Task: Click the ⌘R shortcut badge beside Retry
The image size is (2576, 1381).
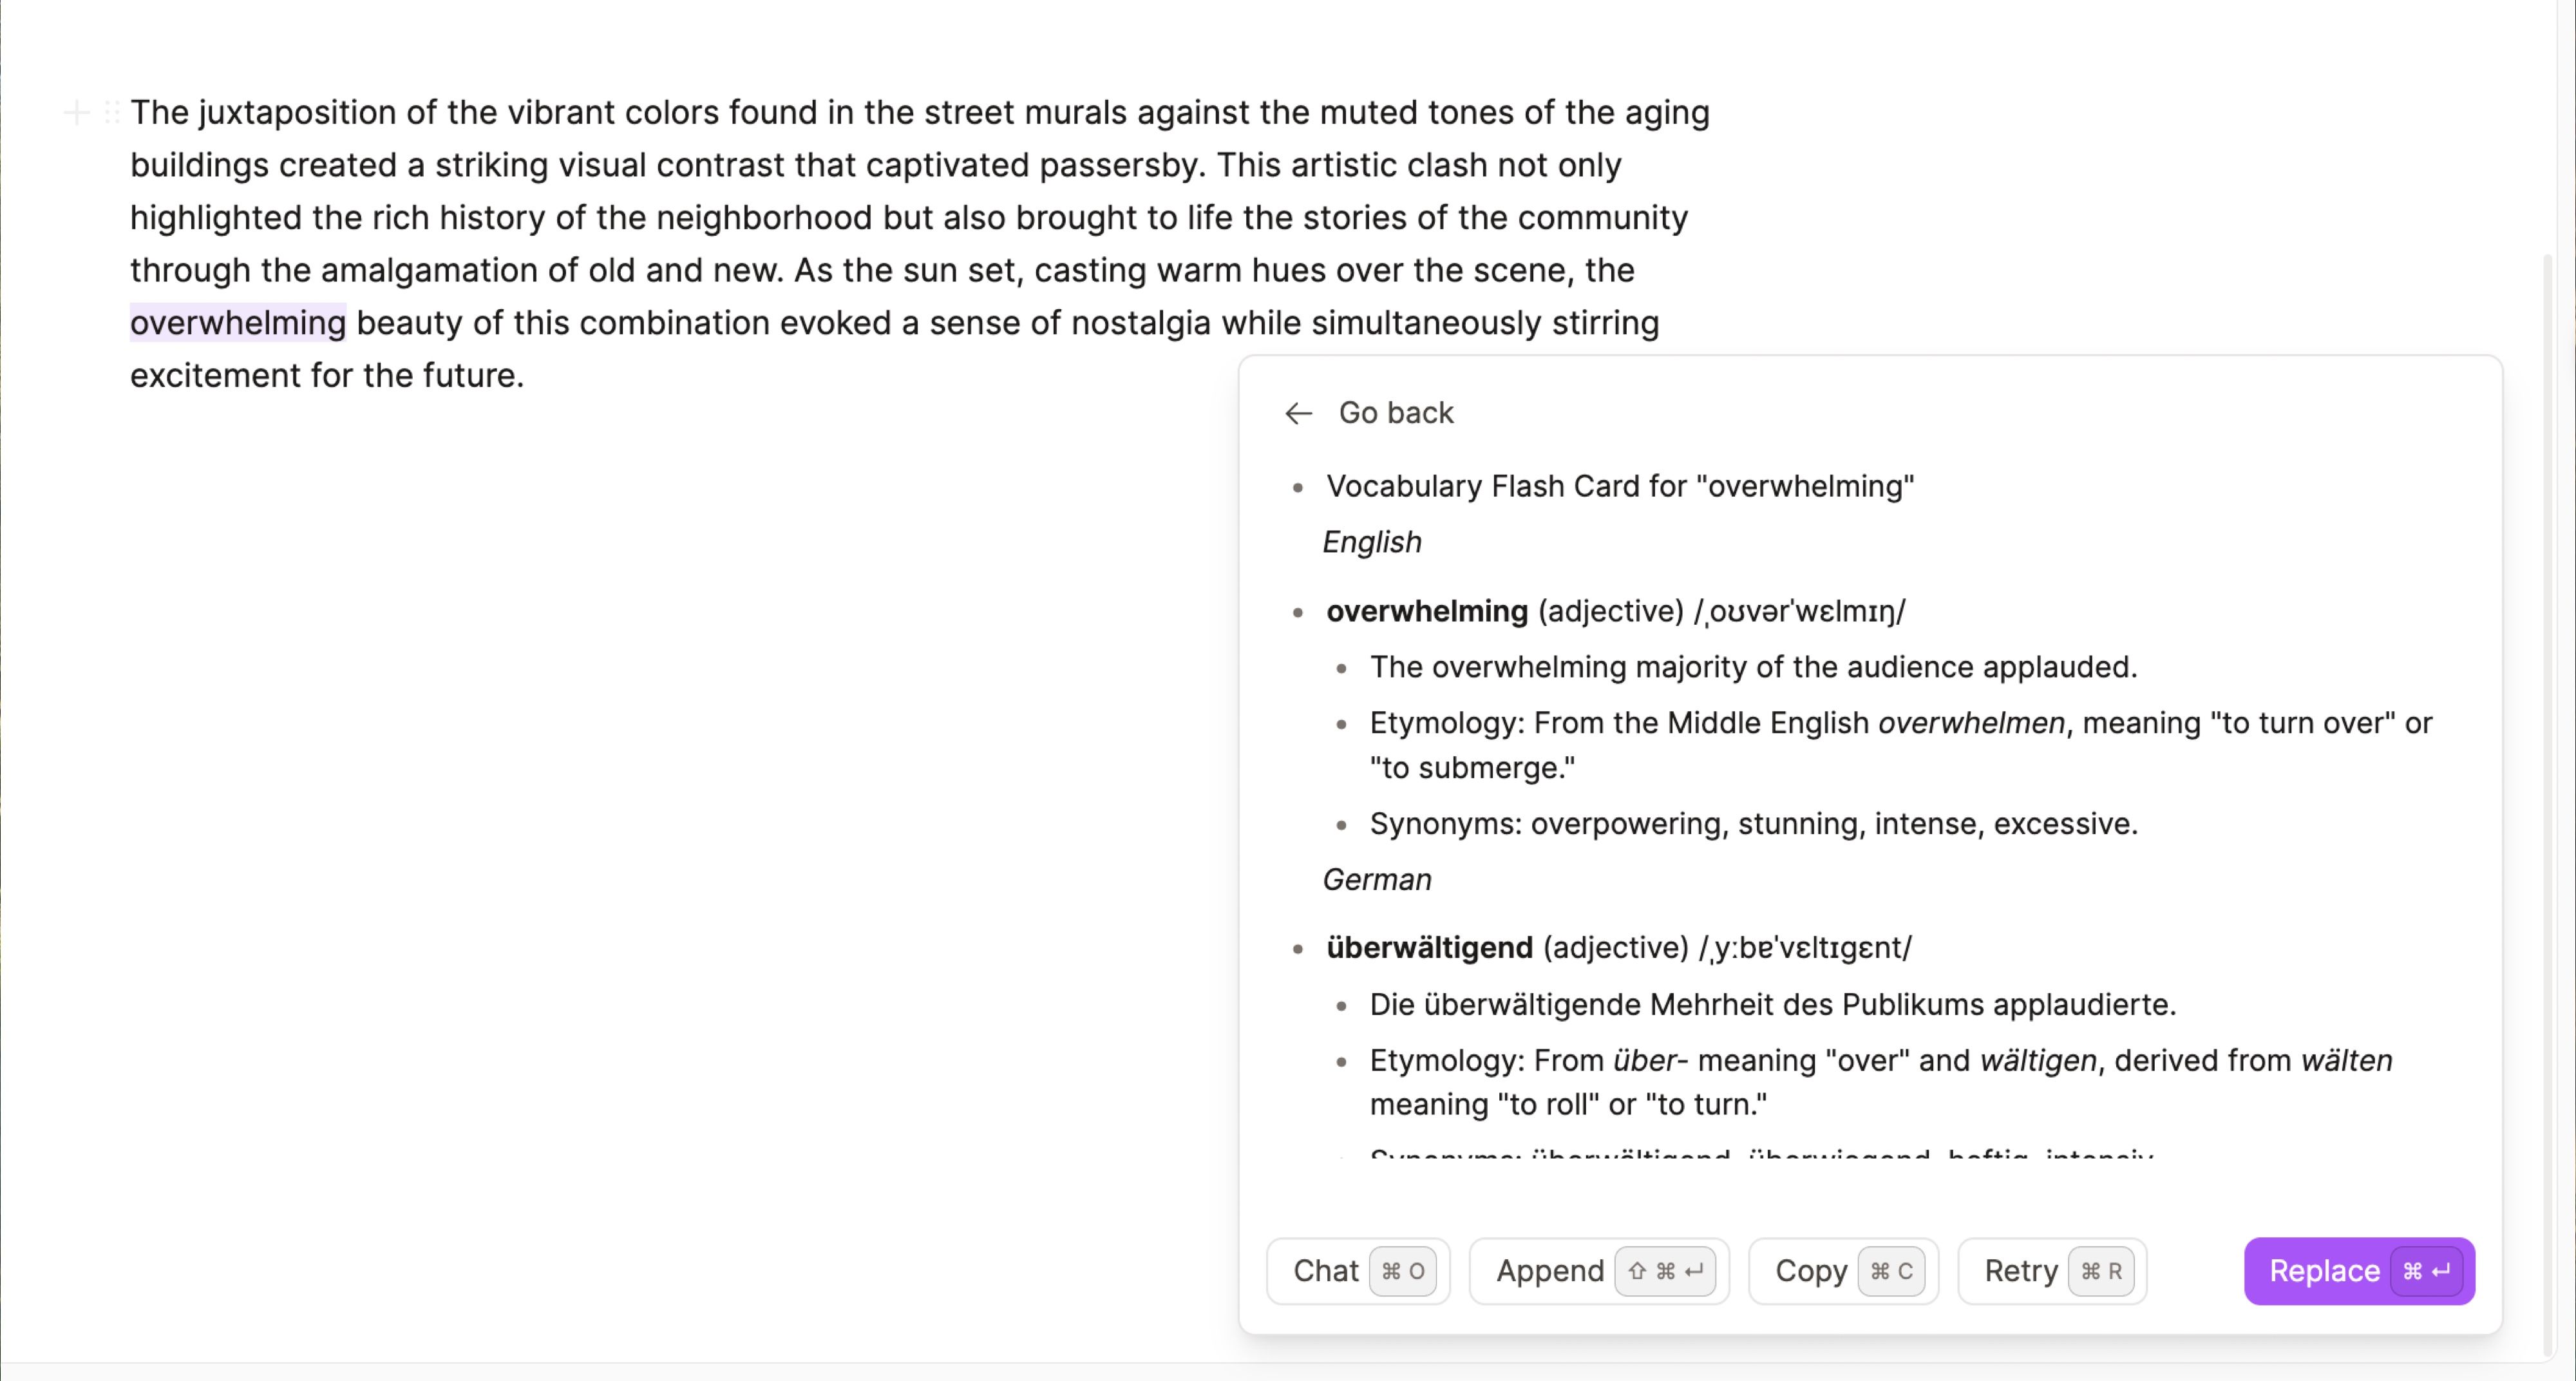Action: pyautogui.click(x=2100, y=1271)
